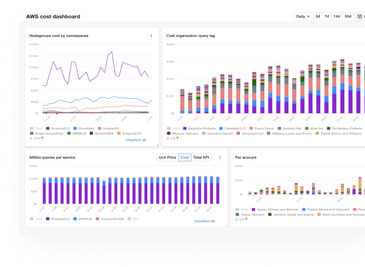Toggle Total series in Million queries legend
Image resolution: width=365 pixels, height=267 pixels.
36,219
